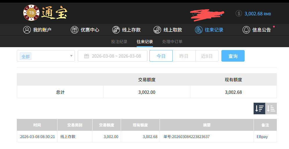
Task: Click the 优惠中心 gift box icon
Action: pyautogui.click(x=75, y=30)
